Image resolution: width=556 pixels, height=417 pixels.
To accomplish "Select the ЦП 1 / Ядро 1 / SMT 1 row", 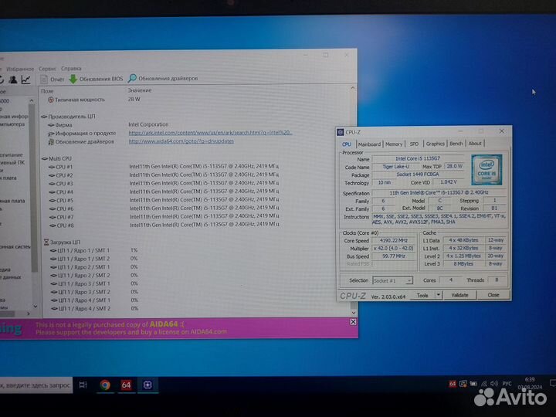I will coord(94,250).
